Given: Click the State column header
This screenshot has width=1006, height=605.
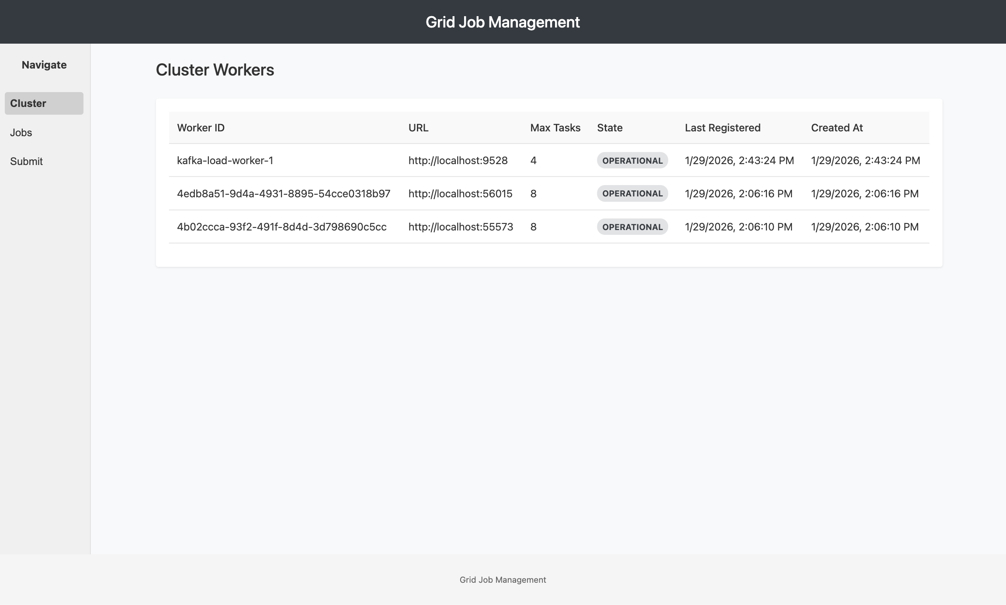Looking at the screenshot, I should pyautogui.click(x=610, y=128).
